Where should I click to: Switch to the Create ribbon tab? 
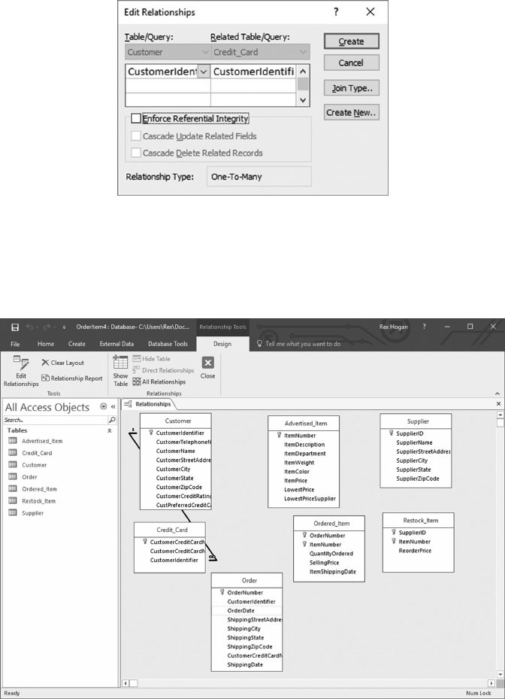coord(77,344)
